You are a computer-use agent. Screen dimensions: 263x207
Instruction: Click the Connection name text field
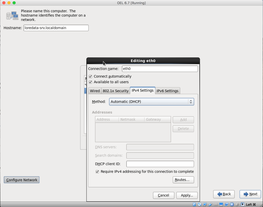pos(160,69)
